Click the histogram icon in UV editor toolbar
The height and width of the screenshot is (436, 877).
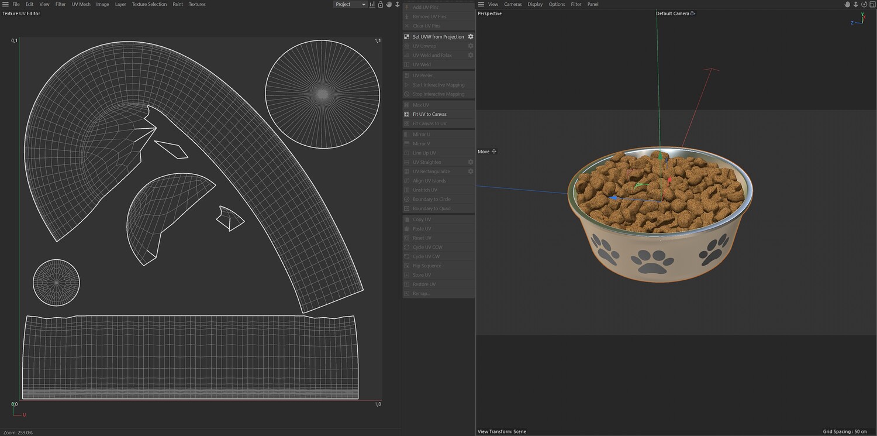pyautogui.click(x=372, y=4)
